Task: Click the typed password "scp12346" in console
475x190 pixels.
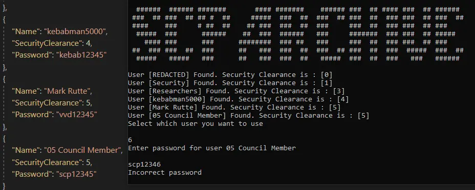Action: [144, 165]
